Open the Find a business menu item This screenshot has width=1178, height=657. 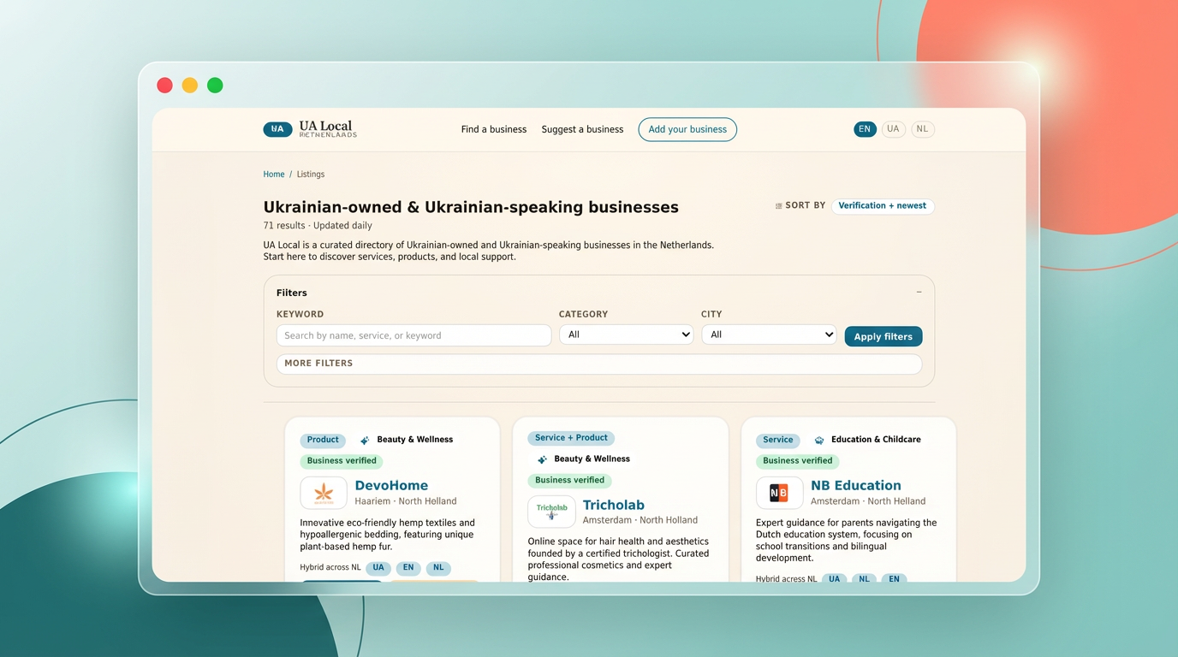pyautogui.click(x=493, y=129)
